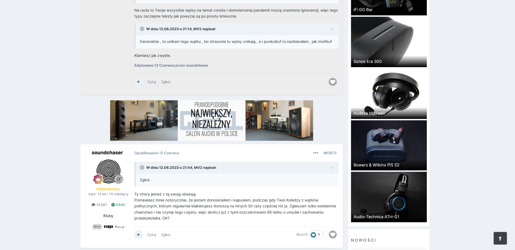Open iFi GO Bar review tile

click(389, 8)
